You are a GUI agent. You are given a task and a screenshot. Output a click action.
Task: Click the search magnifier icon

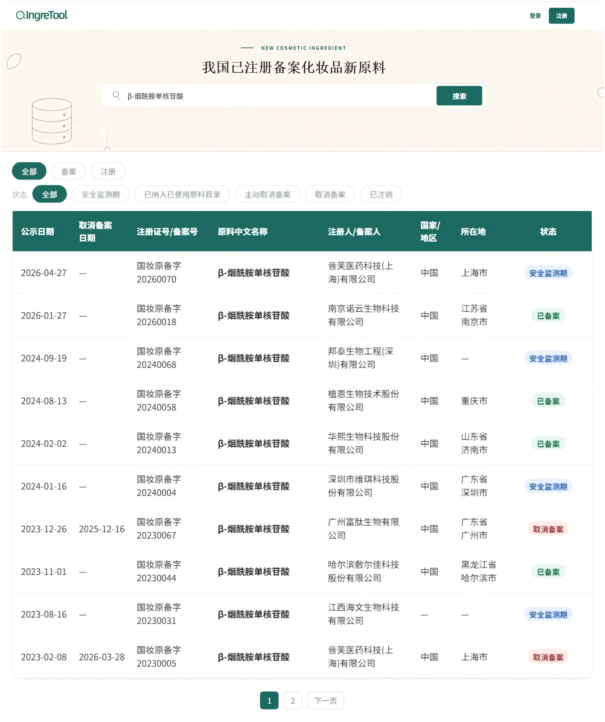click(116, 95)
